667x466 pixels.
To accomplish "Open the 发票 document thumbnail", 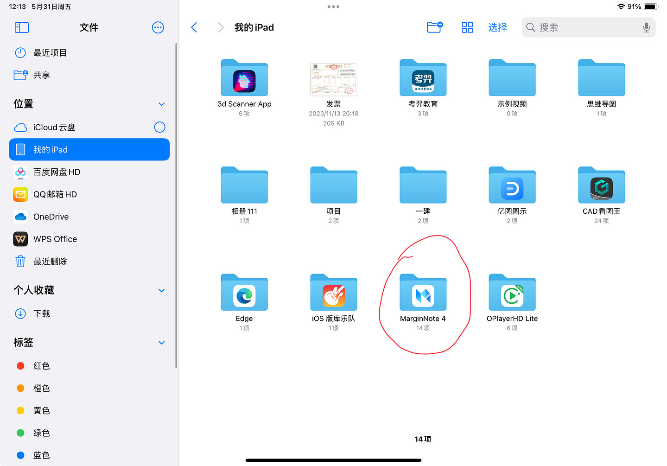I will coord(333,79).
